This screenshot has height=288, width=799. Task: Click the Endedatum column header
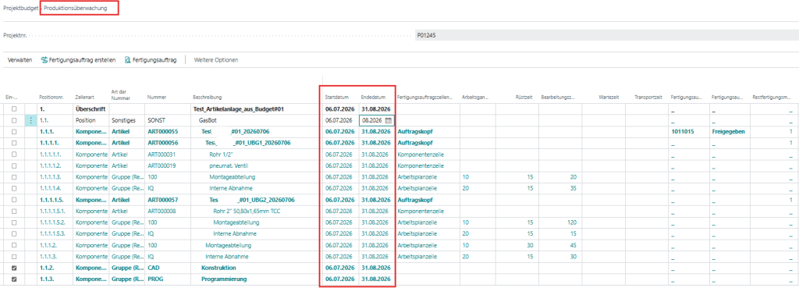374,97
